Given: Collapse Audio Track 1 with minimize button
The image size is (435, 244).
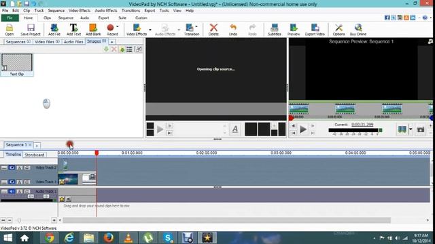Looking at the screenshot, I should (4, 191).
